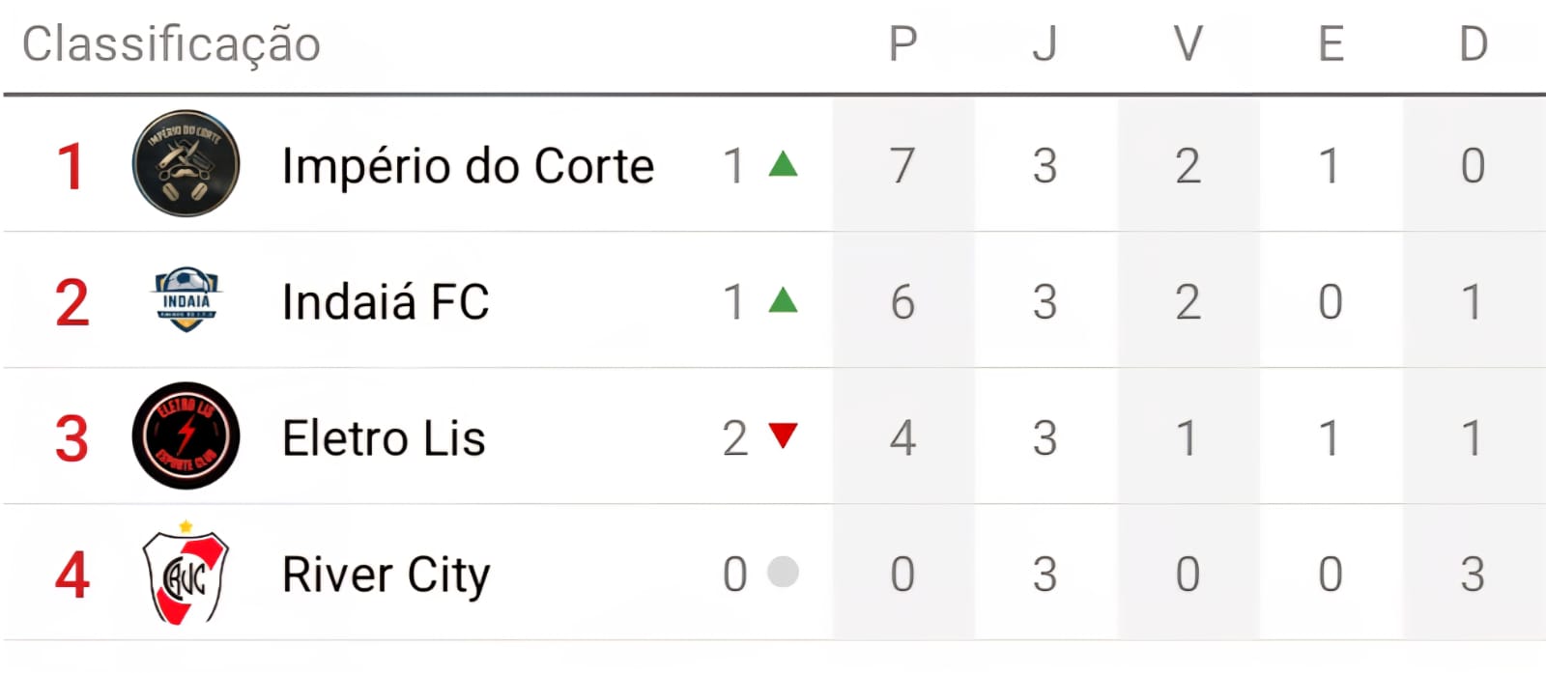1546x673 pixels.
Task: Click green up arrow beside Império do Corte
Action: coord(783,164)
